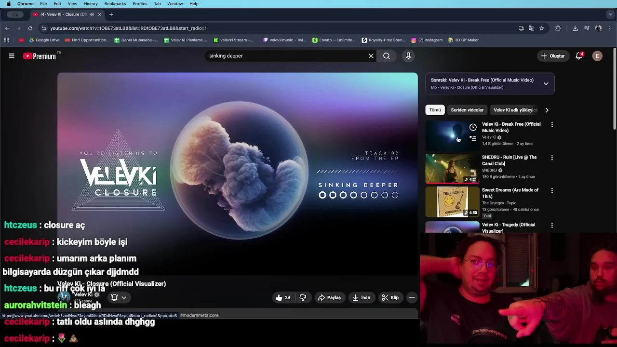
Task: Dislike the Closure video
Action: click(303, 297)
